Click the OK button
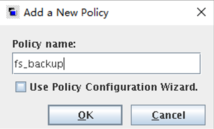 click(85, 115)
